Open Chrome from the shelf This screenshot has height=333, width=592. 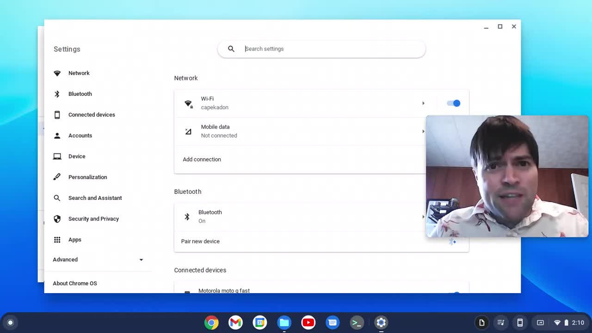click(x=211, y=322)
